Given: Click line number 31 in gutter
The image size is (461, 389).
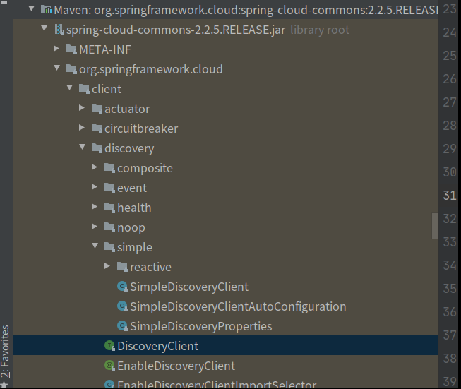Looking at the screenshot, I should coord(450,196).
